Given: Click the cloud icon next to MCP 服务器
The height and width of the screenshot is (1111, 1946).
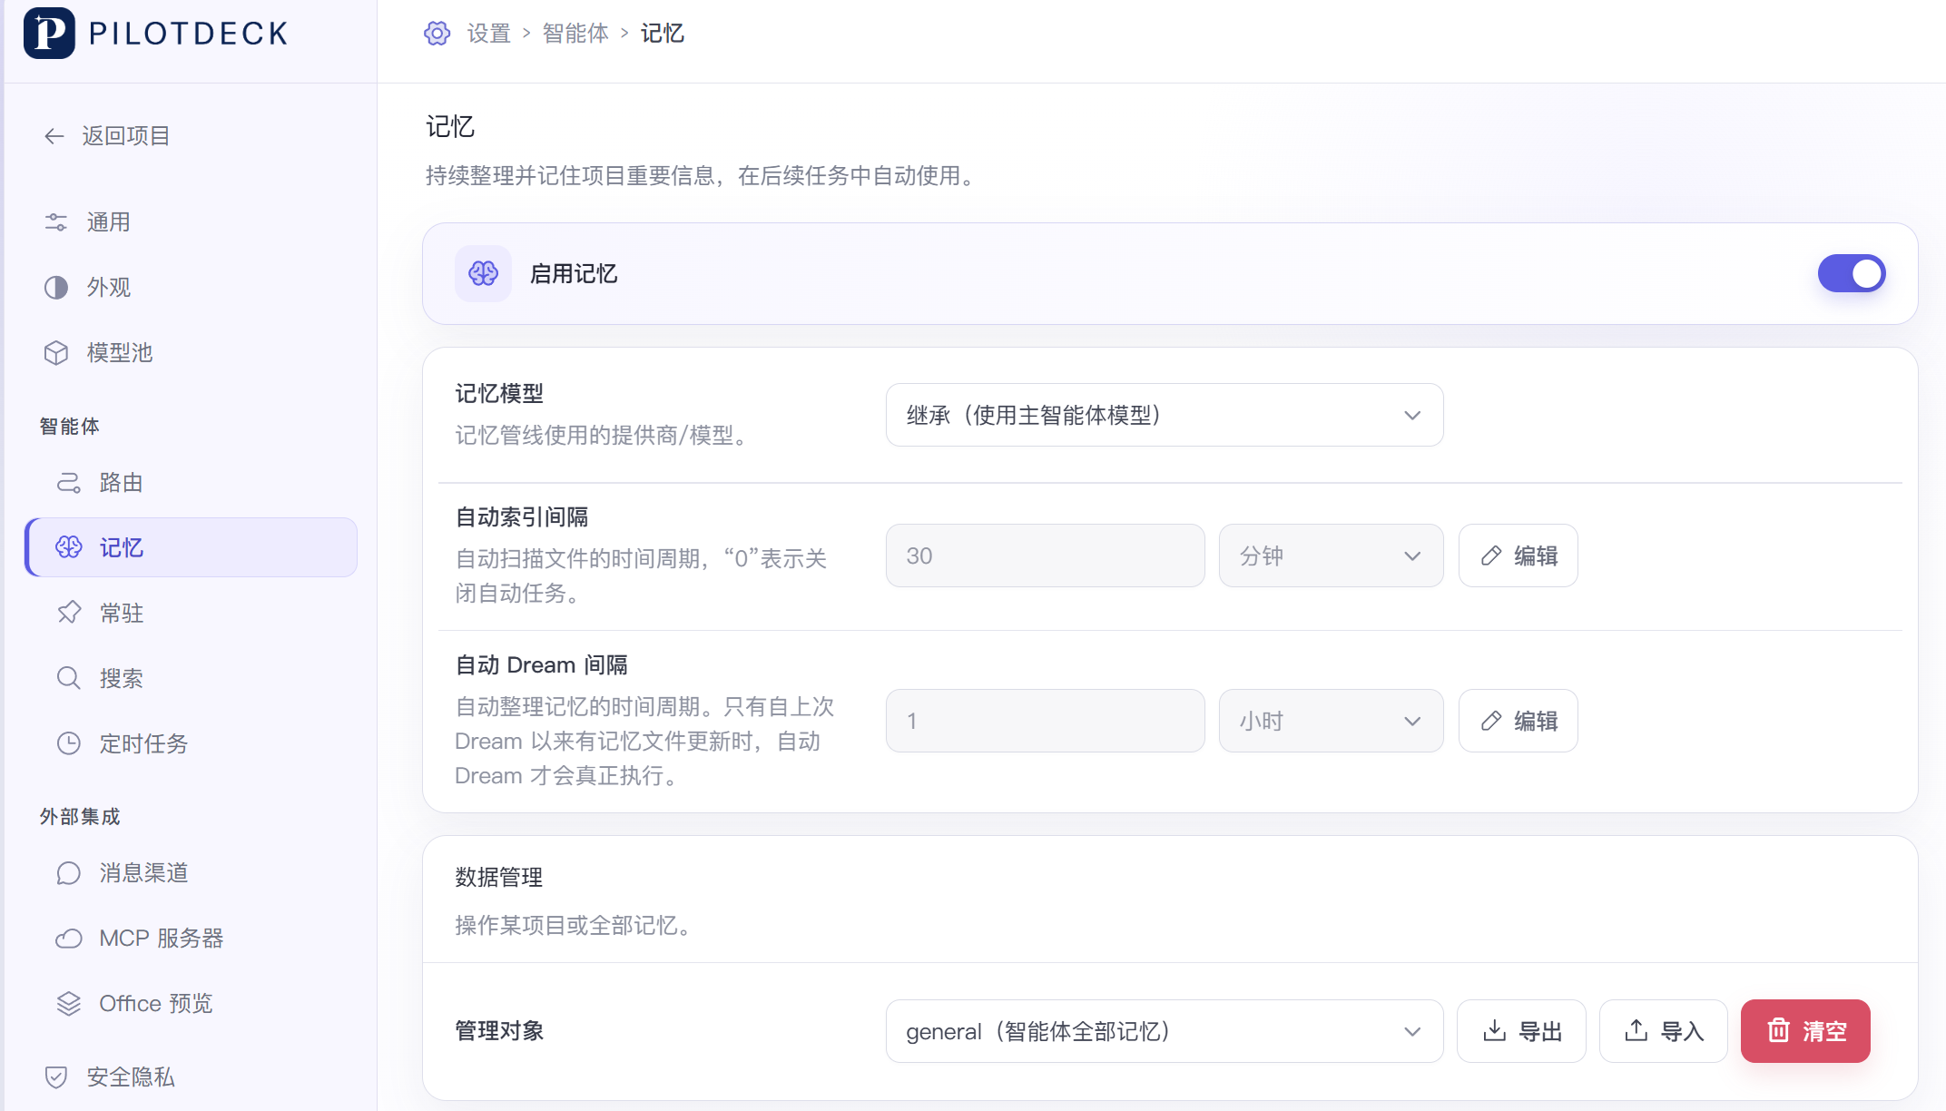Looking at the screenshot, I should (69, 939).
